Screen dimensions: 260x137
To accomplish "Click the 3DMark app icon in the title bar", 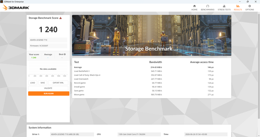I will pos(2,2).
